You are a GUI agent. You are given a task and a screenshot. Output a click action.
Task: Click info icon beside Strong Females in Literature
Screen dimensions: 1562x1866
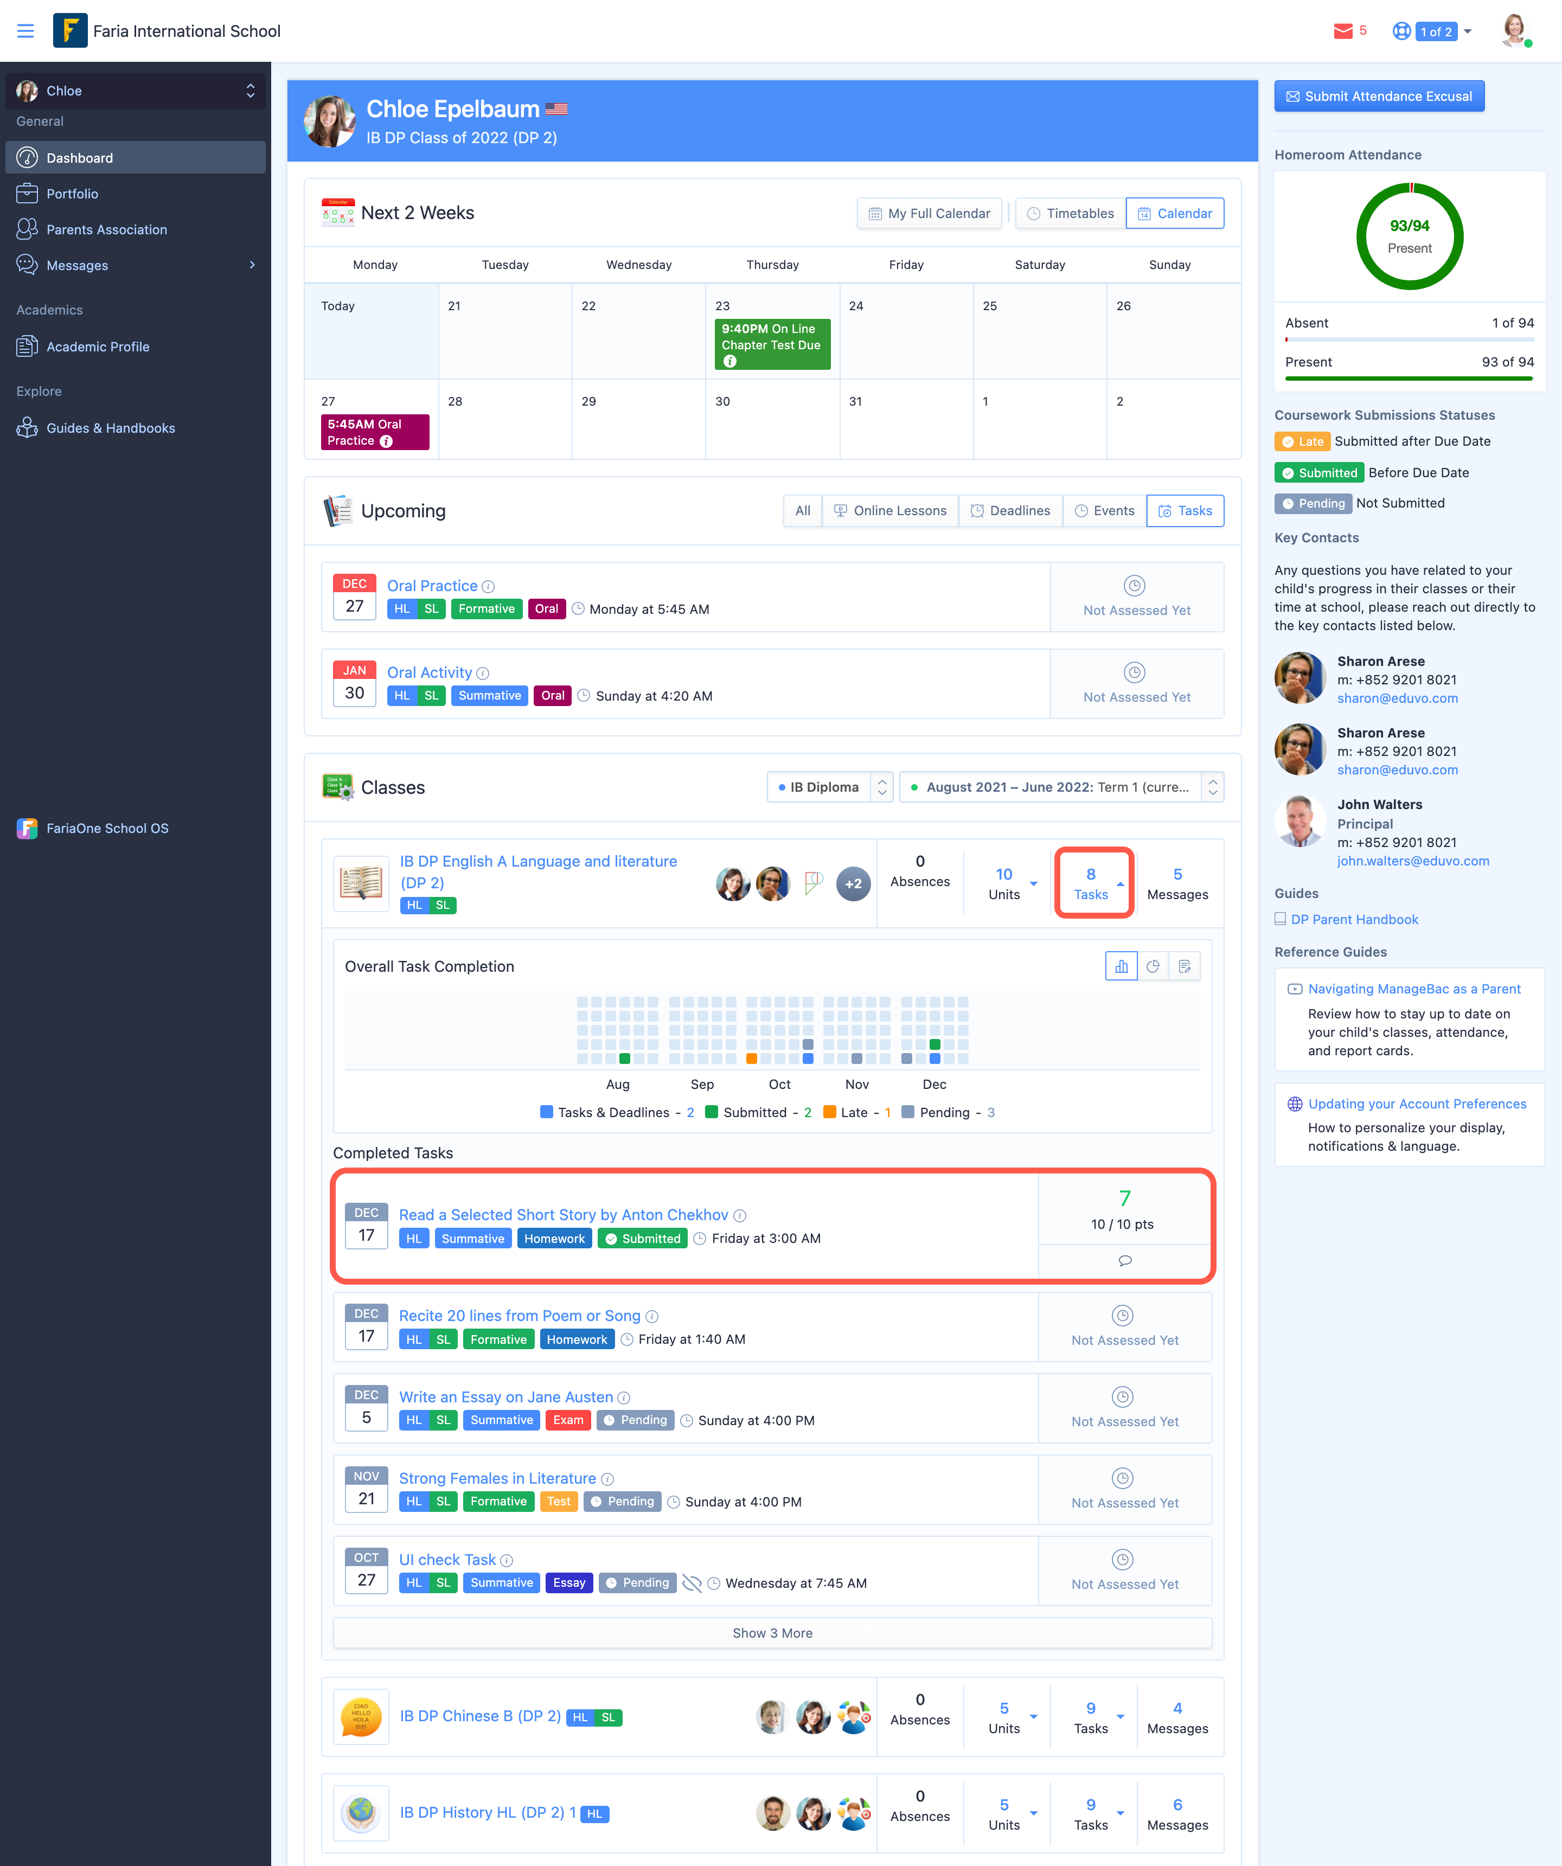tap(607, 1479)
